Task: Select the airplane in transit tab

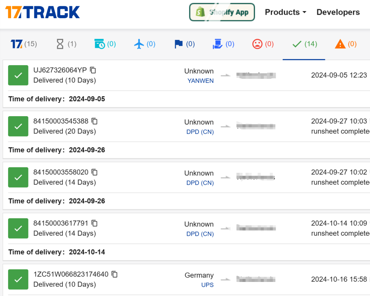Action: (145, 44)
